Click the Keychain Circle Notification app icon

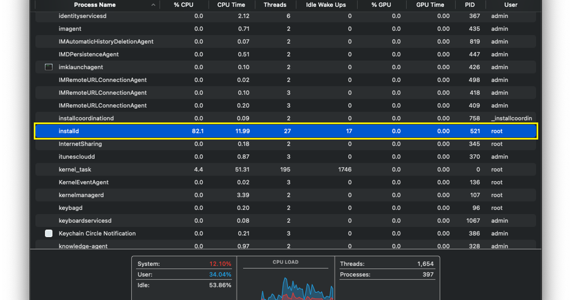49,233
